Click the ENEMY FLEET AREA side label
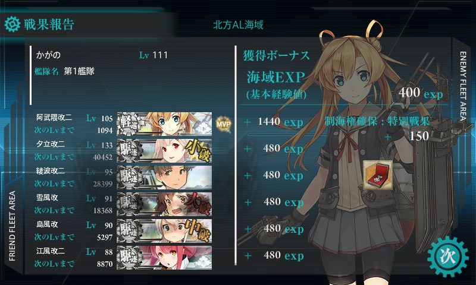 point(463,86)
